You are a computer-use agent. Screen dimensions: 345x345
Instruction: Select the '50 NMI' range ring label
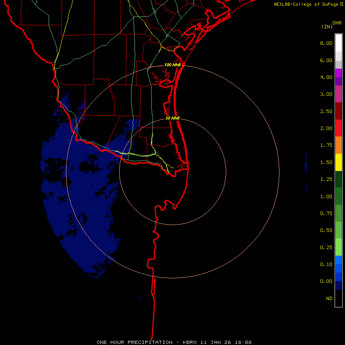click(x=173, y=118)
